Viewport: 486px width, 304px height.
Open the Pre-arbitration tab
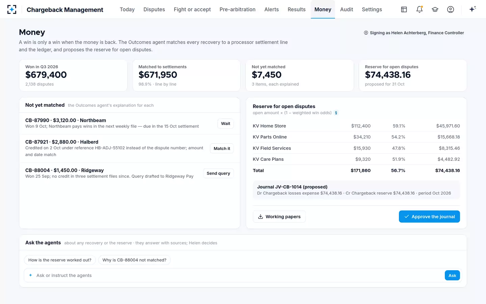238,9
